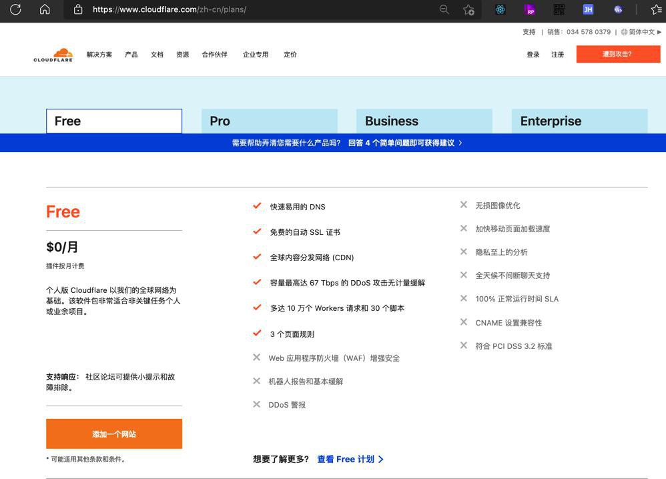Screen dimensions: 666x479
Task: Click the 想要了解更多? text
Action: point(281,459)
